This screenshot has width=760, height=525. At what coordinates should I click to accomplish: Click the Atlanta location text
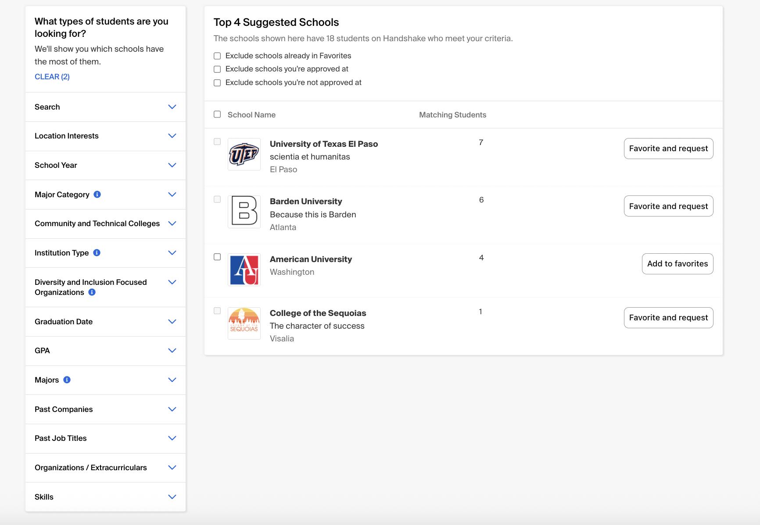(x=283, y=227)
